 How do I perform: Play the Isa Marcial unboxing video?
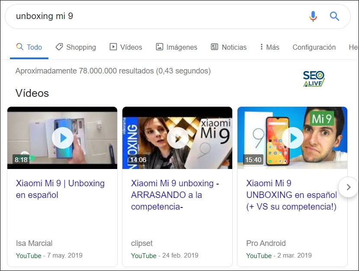click(x=62, y=137)
